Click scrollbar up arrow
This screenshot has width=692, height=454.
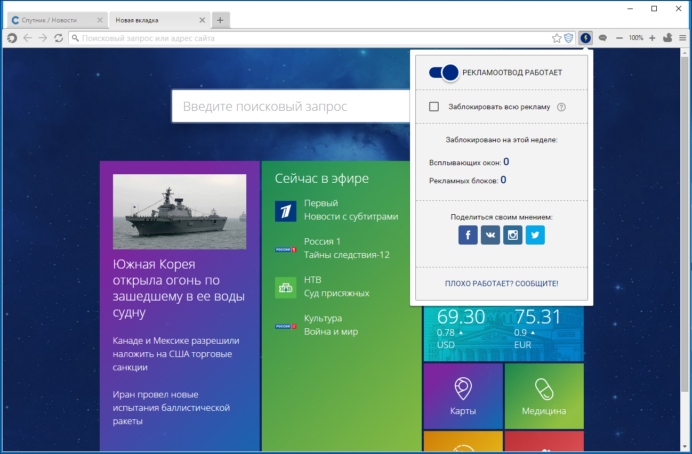pos(685,53)
